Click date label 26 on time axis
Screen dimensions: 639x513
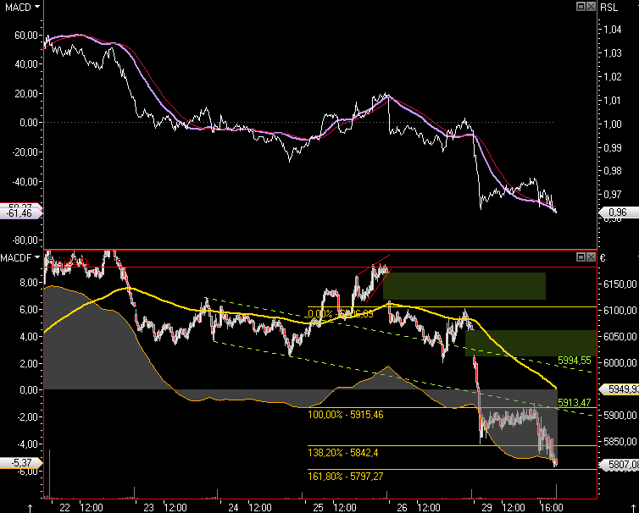click(402, 507)
